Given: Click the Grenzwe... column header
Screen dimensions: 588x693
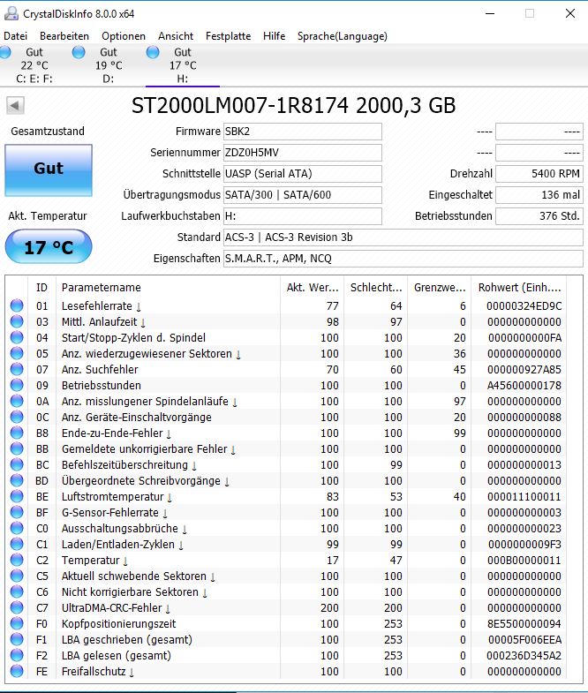Looking at the screenshot, I should [x=440, y=287].
